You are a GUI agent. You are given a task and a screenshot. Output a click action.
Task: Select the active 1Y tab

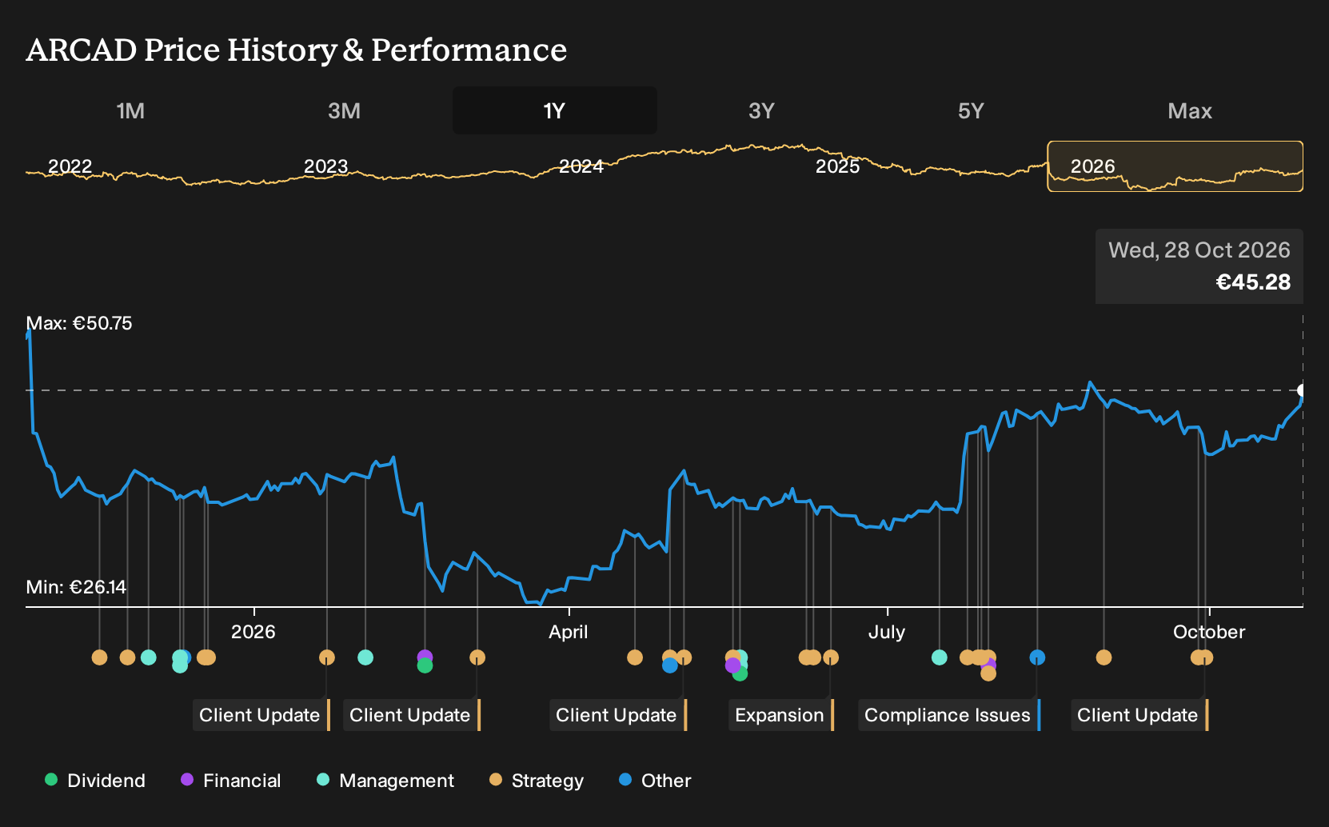point(555,111)
